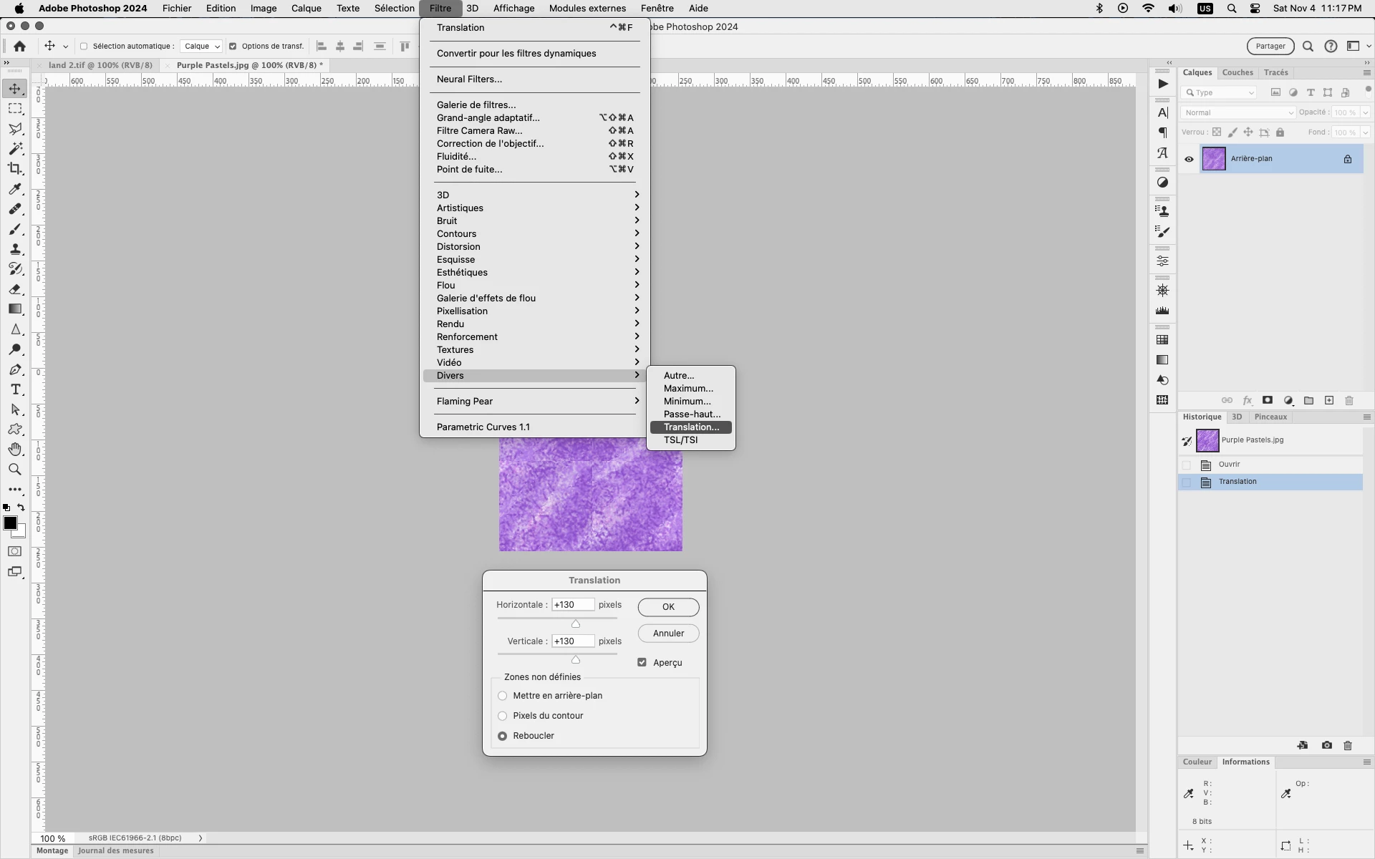1375x859 pixels.
Task: Select the Horizontal Type tool
Action: tap(15, 389)
